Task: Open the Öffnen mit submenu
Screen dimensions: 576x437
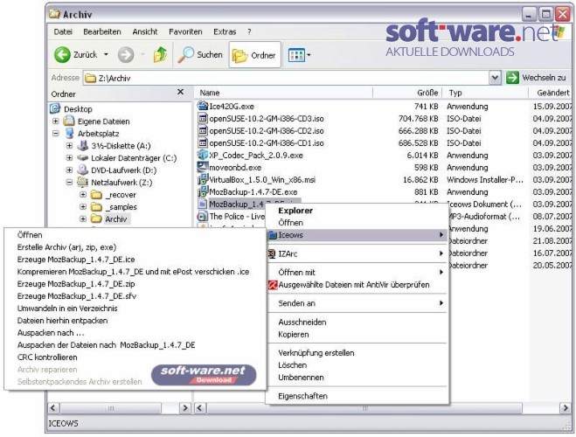Action: pos(357,273)
